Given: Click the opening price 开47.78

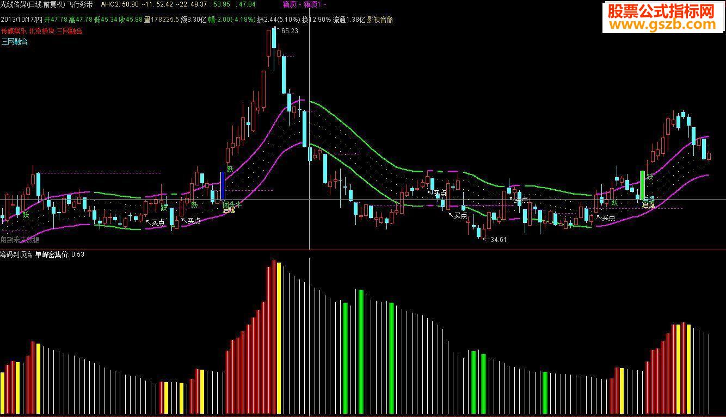Looking at the screenshot, I should pyautogui.click(x=54, y=20).
